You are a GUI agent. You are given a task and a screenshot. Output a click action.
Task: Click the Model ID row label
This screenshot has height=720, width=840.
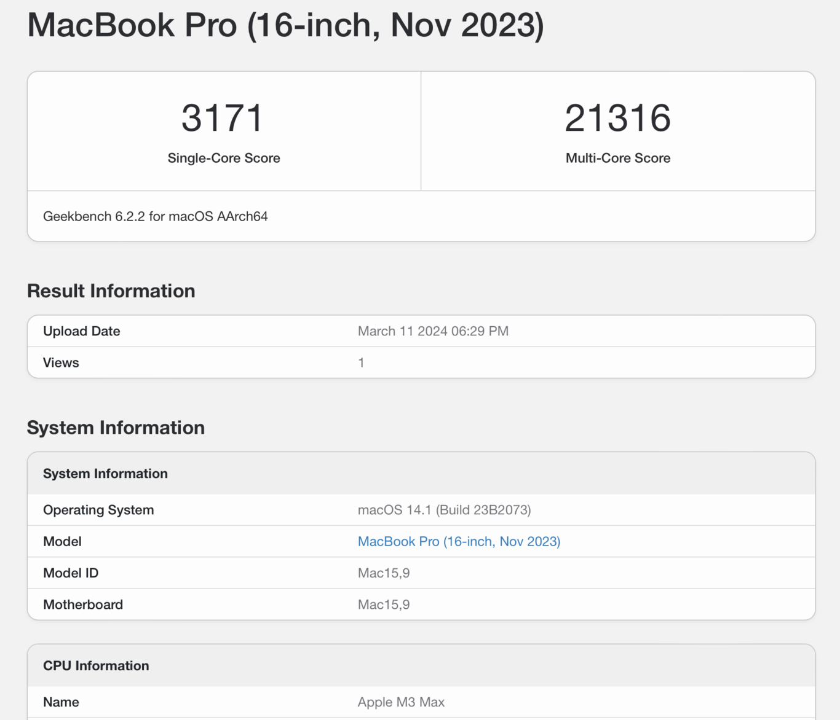71,573
